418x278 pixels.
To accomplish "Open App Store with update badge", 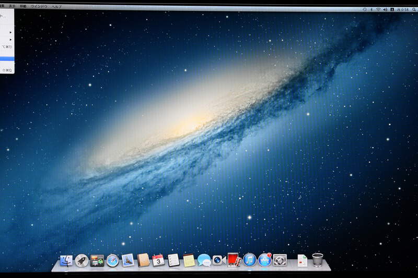I will pyautogui.click(x=265, y=260).
